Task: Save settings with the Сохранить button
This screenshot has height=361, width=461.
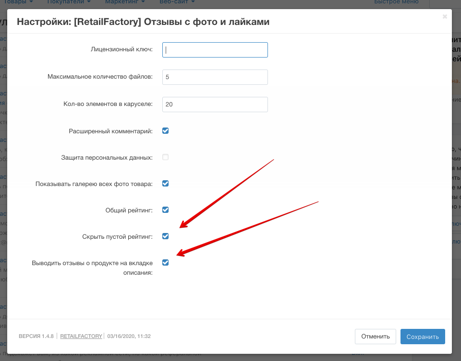Action: point(423,337)
